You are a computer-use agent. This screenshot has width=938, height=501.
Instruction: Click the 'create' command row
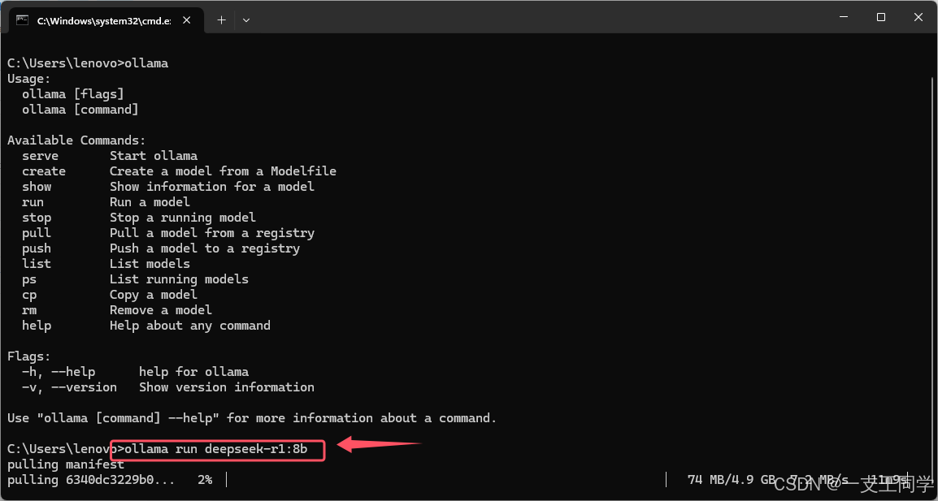179,171
